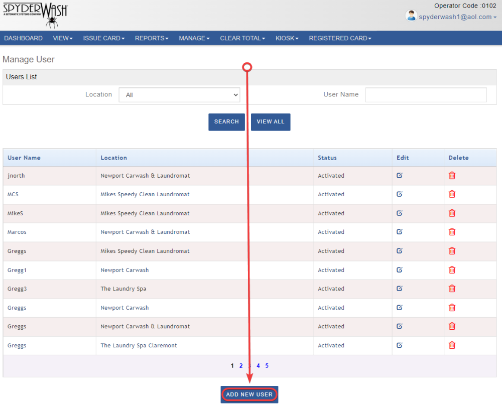The width and height of the screenshot is (502, 405).
Task: Click the MikeS user name cell
Action: pos(49,213)
